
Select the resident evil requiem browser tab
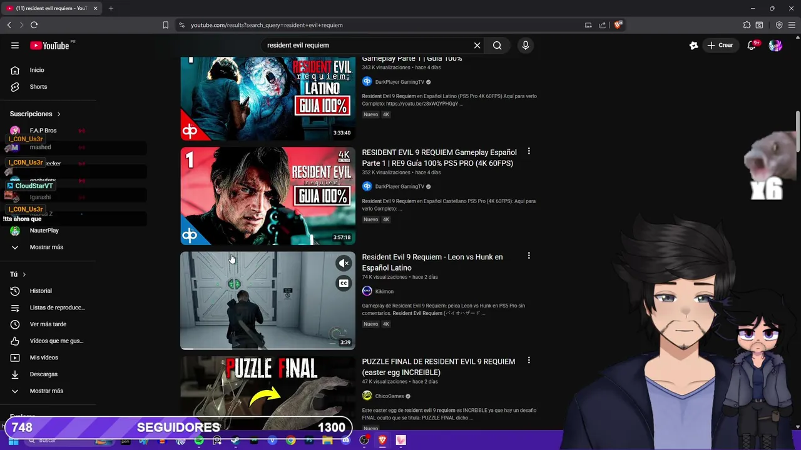coord(51,8)
